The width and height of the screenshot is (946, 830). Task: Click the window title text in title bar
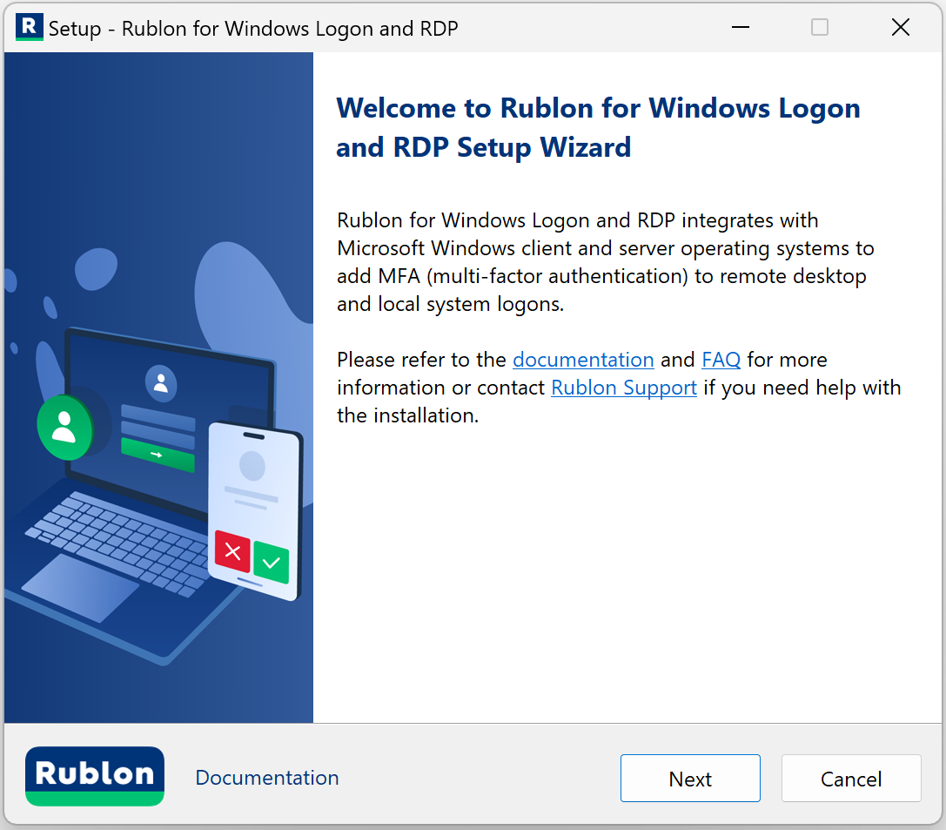coord(252,29)
